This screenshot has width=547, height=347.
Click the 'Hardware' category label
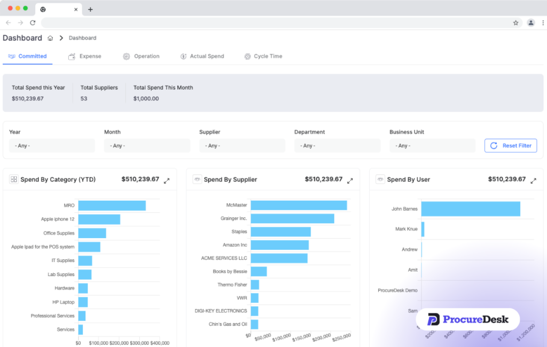tap(65, 288)
